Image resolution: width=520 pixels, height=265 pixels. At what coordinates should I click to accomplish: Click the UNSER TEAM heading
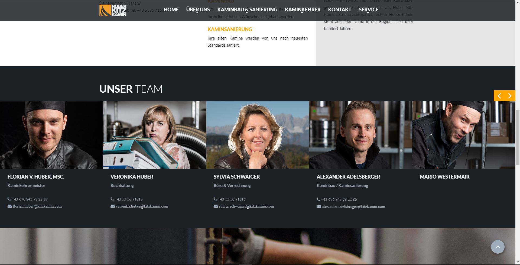point(131,89)
